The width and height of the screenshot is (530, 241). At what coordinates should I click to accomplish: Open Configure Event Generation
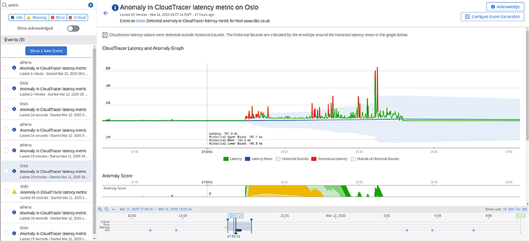point(493,17)
